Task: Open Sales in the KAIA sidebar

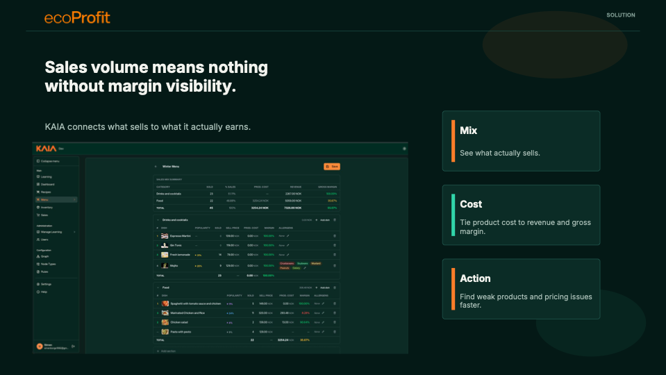Action: tap(42, 215)
